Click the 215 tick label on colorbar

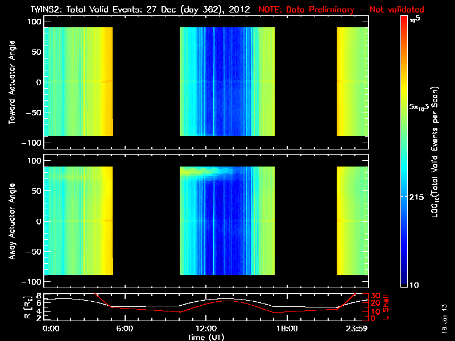[416, 197]
